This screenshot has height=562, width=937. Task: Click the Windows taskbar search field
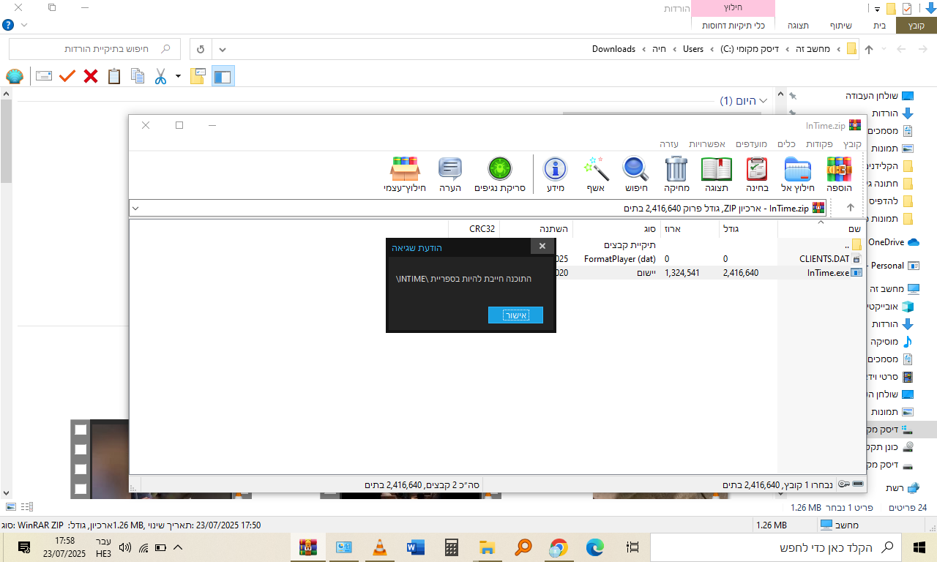click(x=777, y=547)
